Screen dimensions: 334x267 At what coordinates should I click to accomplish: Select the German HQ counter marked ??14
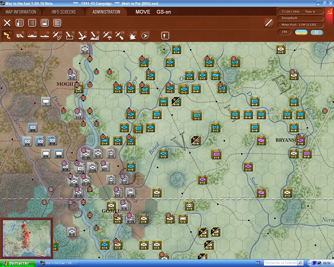(x=80, y=168)
